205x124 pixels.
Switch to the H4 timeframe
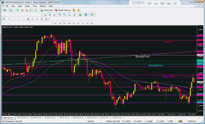coord(78,23)
